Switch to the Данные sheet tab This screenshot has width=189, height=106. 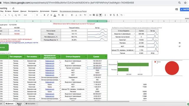tap(10, 104)
